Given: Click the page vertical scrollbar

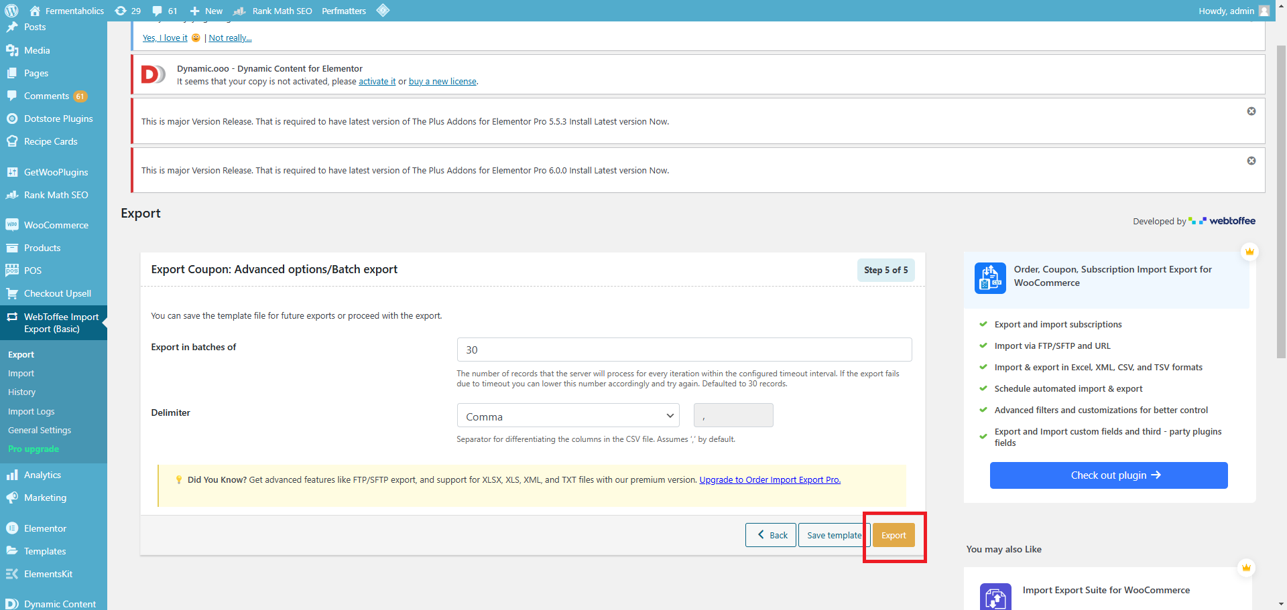Looking at the screenshot, I should (1281, 201).
